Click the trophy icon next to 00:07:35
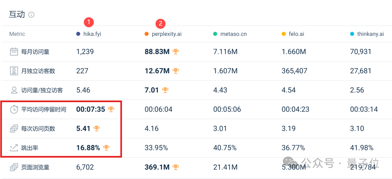 click(111, 109)
